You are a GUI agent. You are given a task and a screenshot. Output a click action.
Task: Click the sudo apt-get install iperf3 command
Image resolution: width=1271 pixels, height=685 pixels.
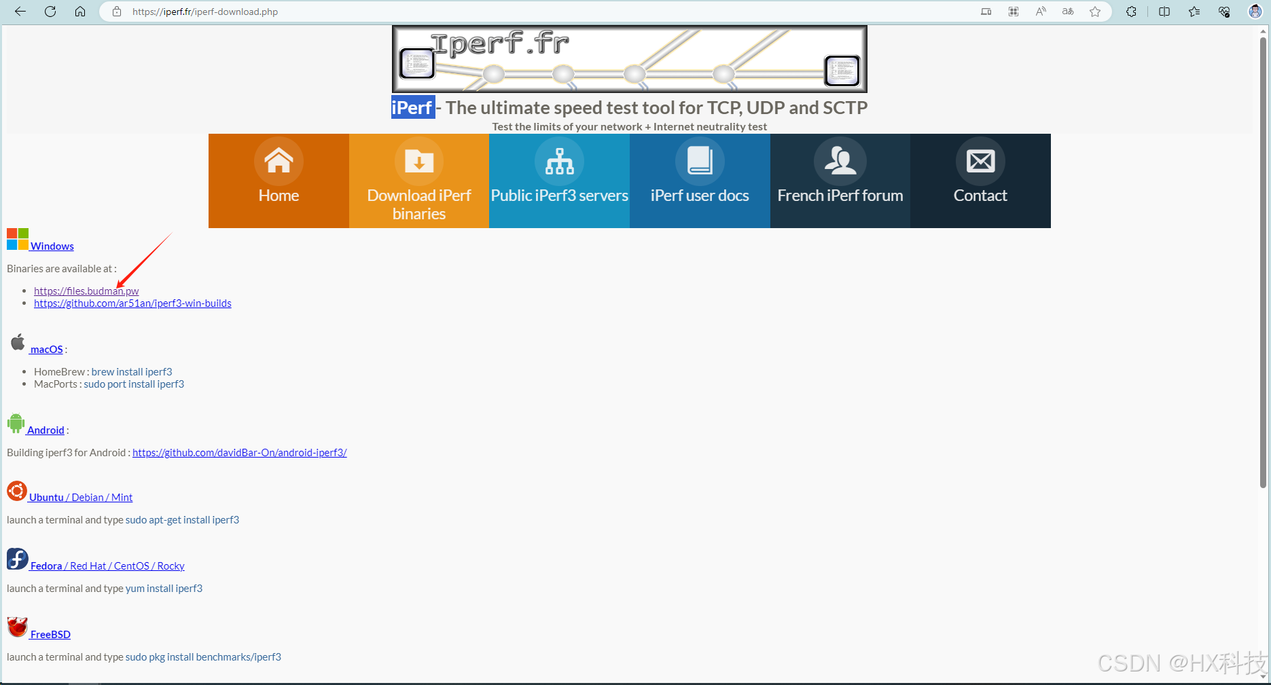pos(182,519)
